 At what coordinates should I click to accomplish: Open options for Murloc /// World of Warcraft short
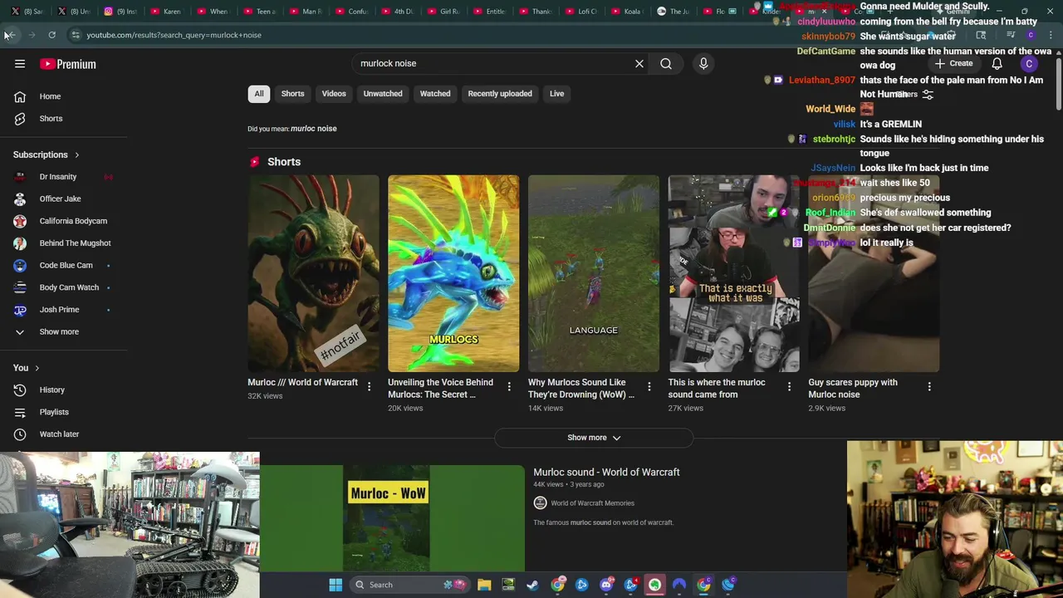point(369,386)
